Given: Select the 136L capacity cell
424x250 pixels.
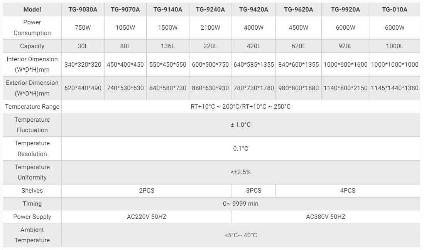Looking at the screenshot, I should [168, 46].
